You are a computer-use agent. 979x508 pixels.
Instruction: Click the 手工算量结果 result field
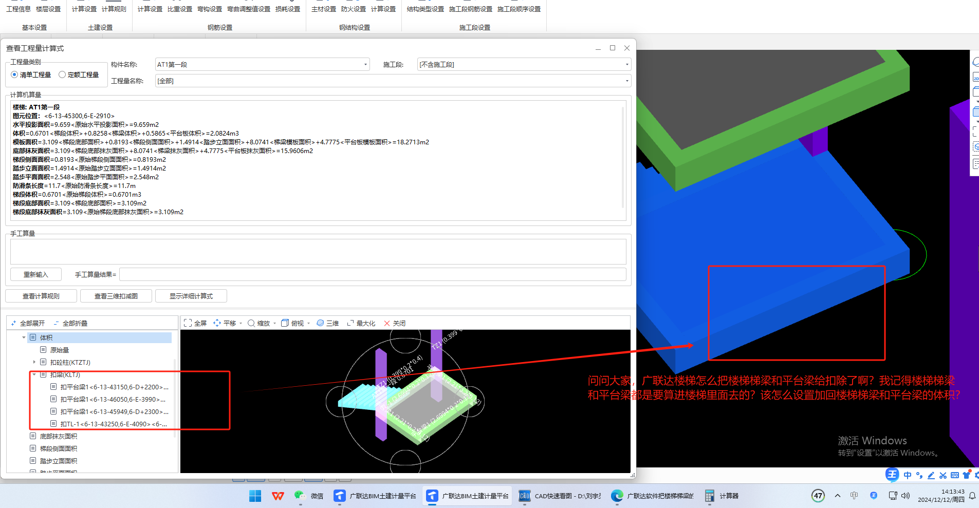coord(373,274)
